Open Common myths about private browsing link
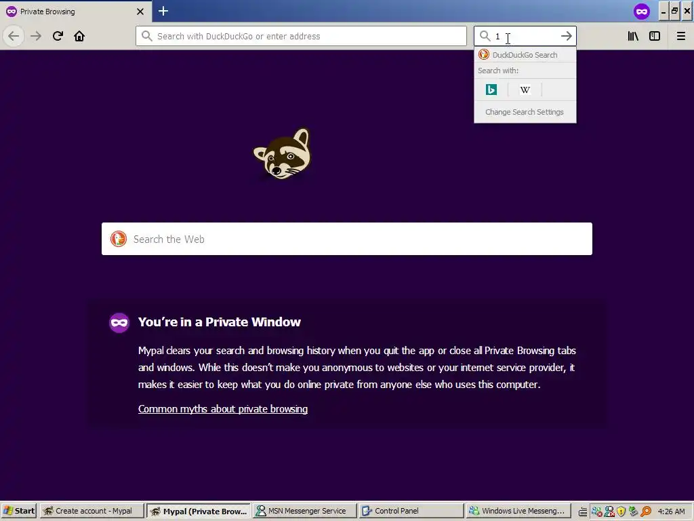The image size is (694, 521). pos(222,409)
